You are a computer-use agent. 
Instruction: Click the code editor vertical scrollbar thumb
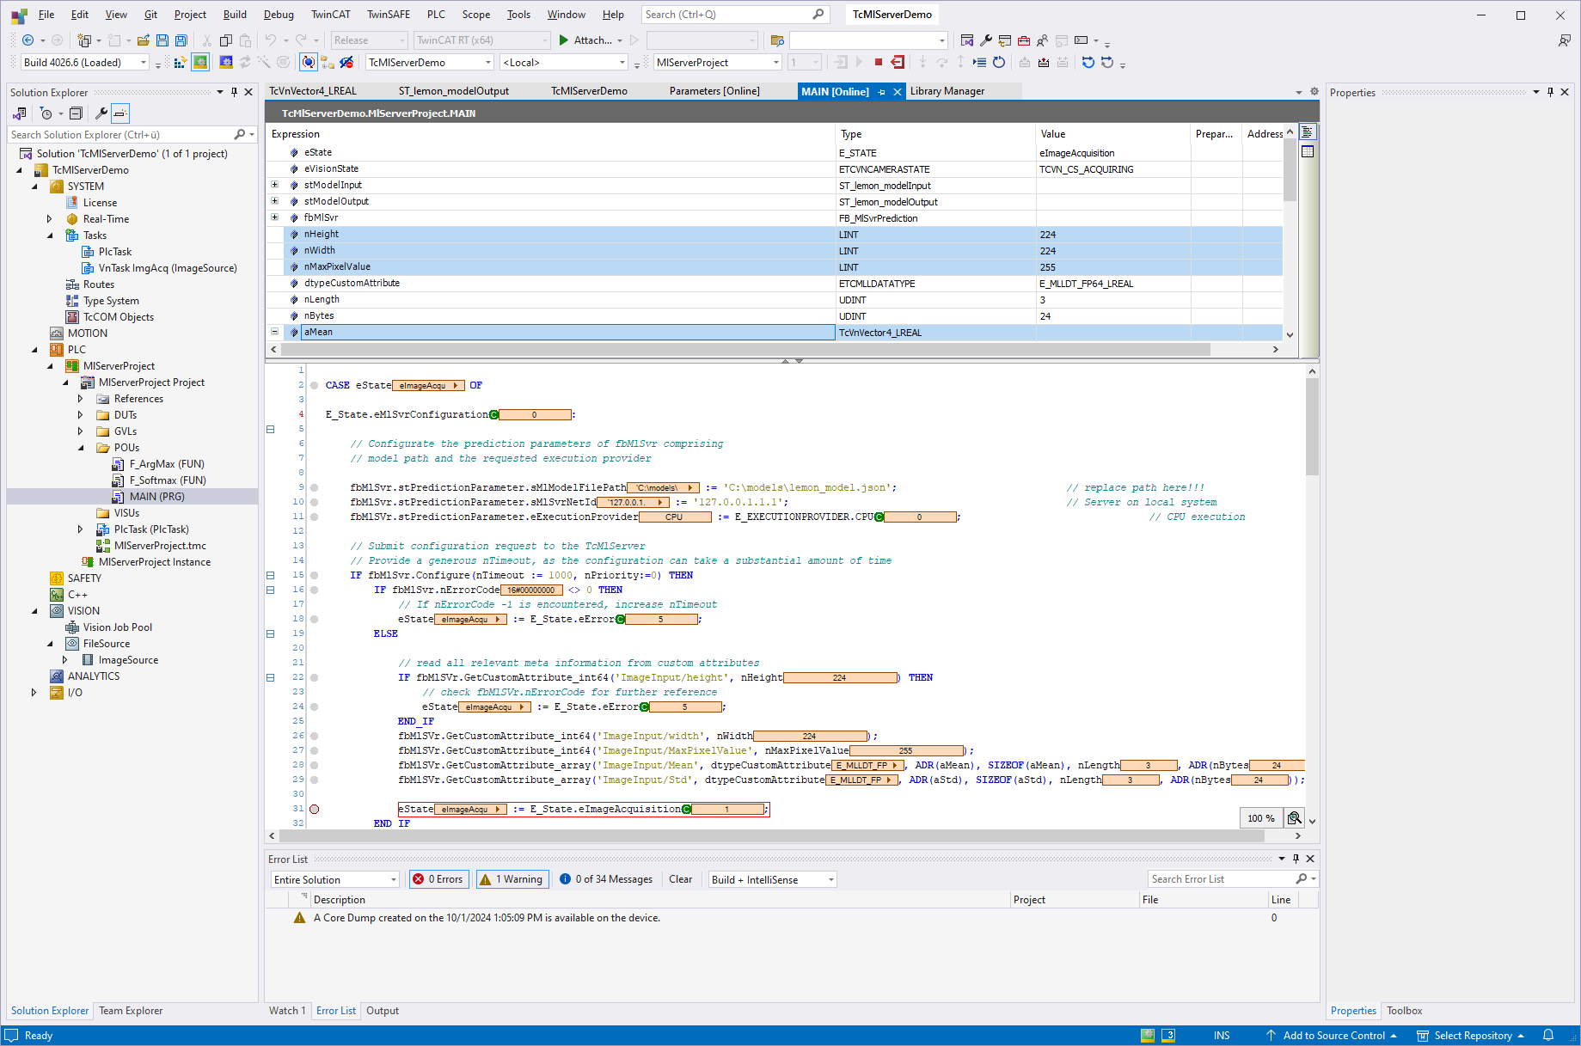1312,426
